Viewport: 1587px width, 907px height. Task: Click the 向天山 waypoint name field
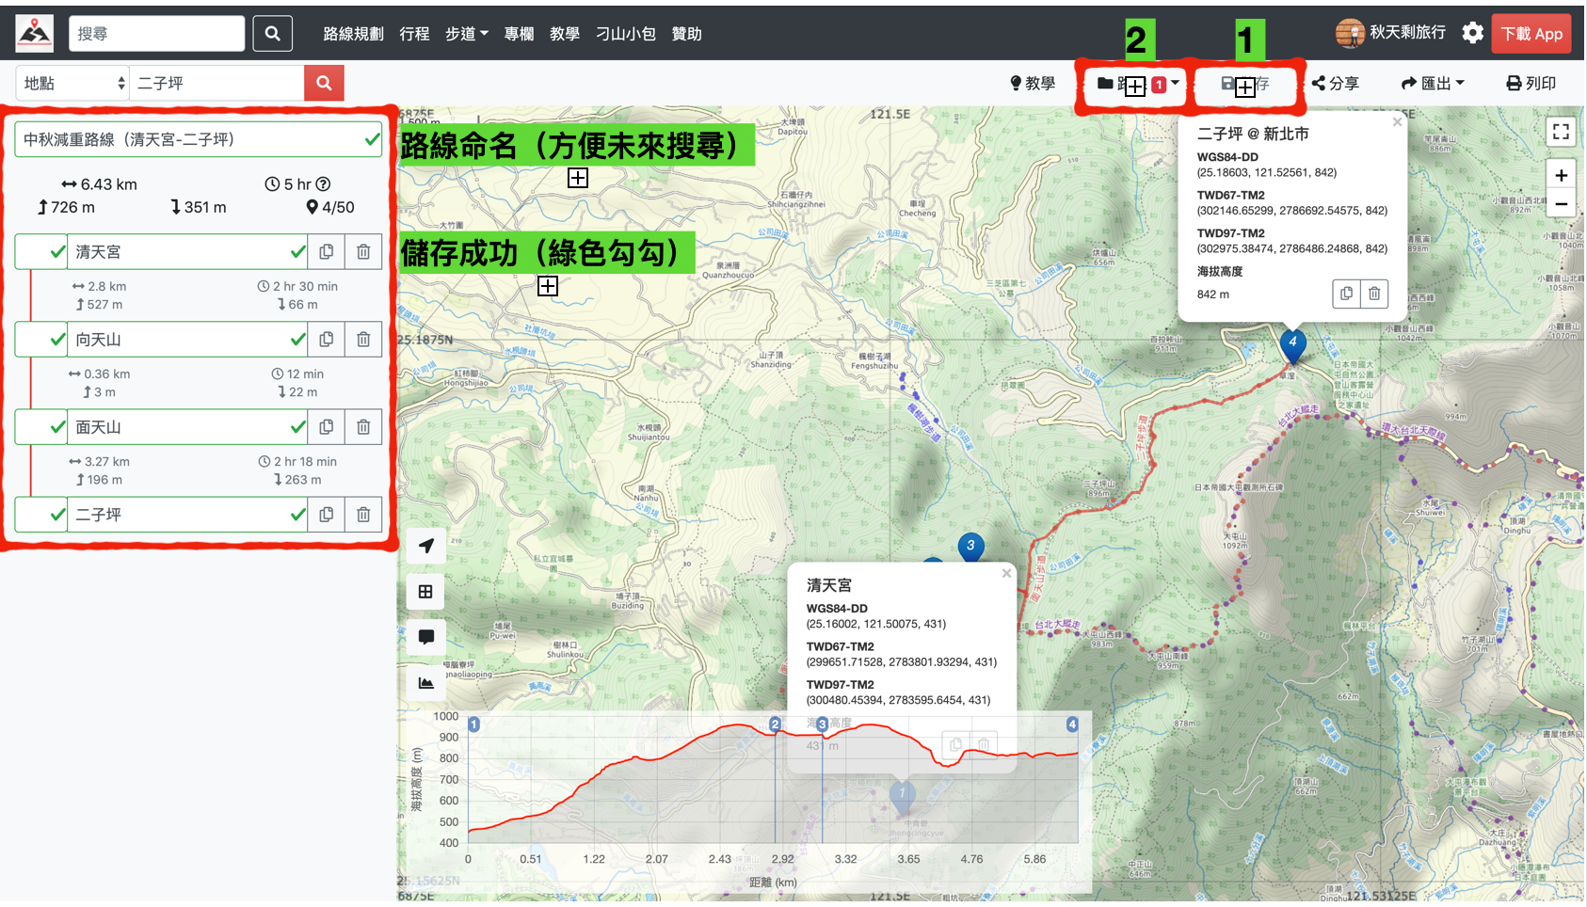[x=187, y=339]
